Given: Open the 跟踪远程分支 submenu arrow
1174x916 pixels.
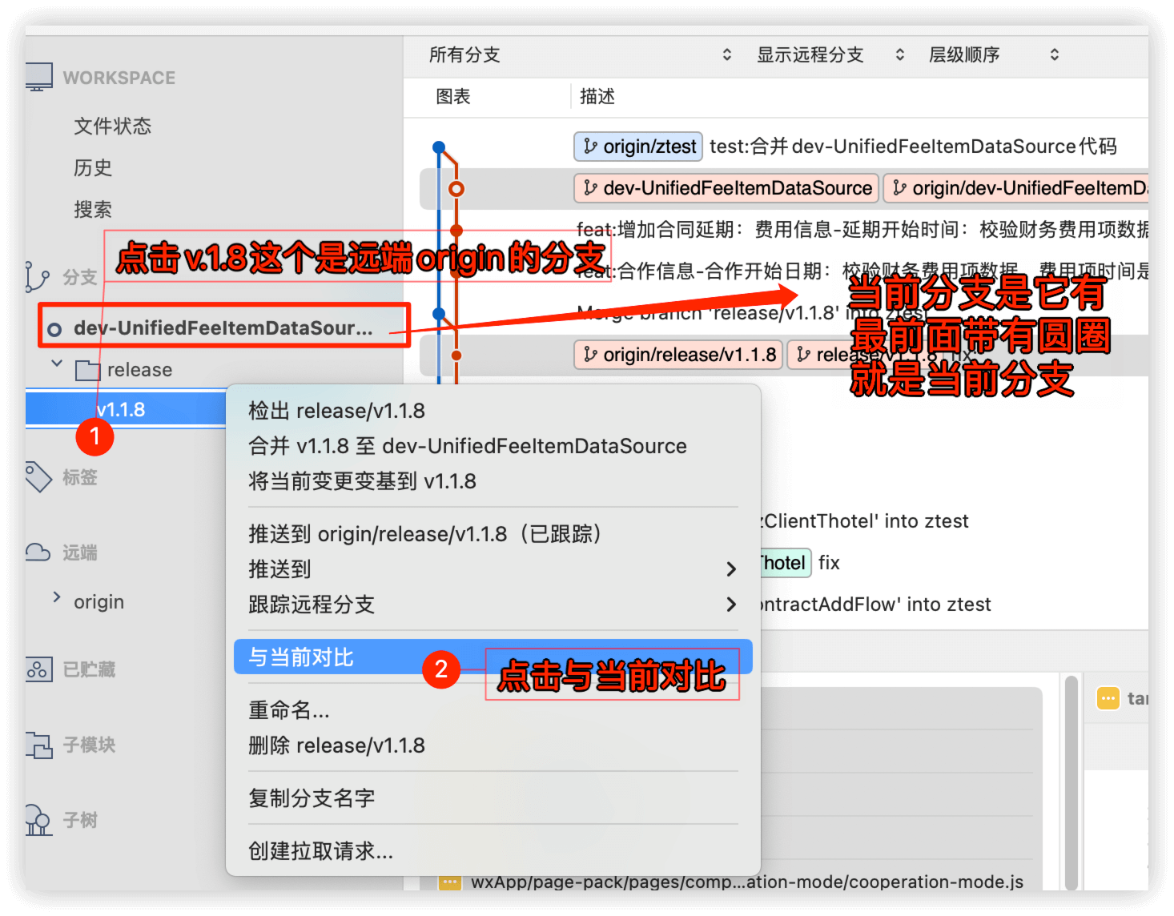Looking at the screenshot, I should tap(730, 605).
